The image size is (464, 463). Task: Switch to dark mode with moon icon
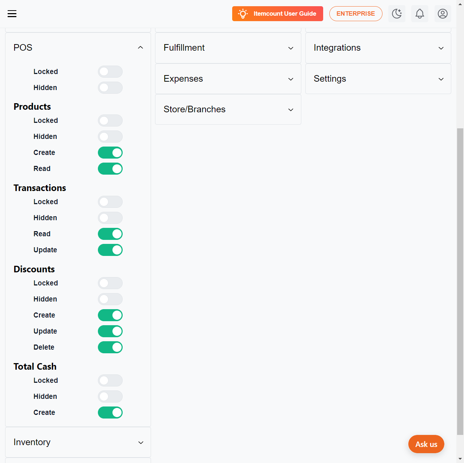click(x=397, y=14)
